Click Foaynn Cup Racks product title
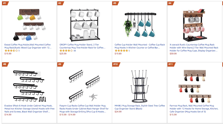 [84, 109]
